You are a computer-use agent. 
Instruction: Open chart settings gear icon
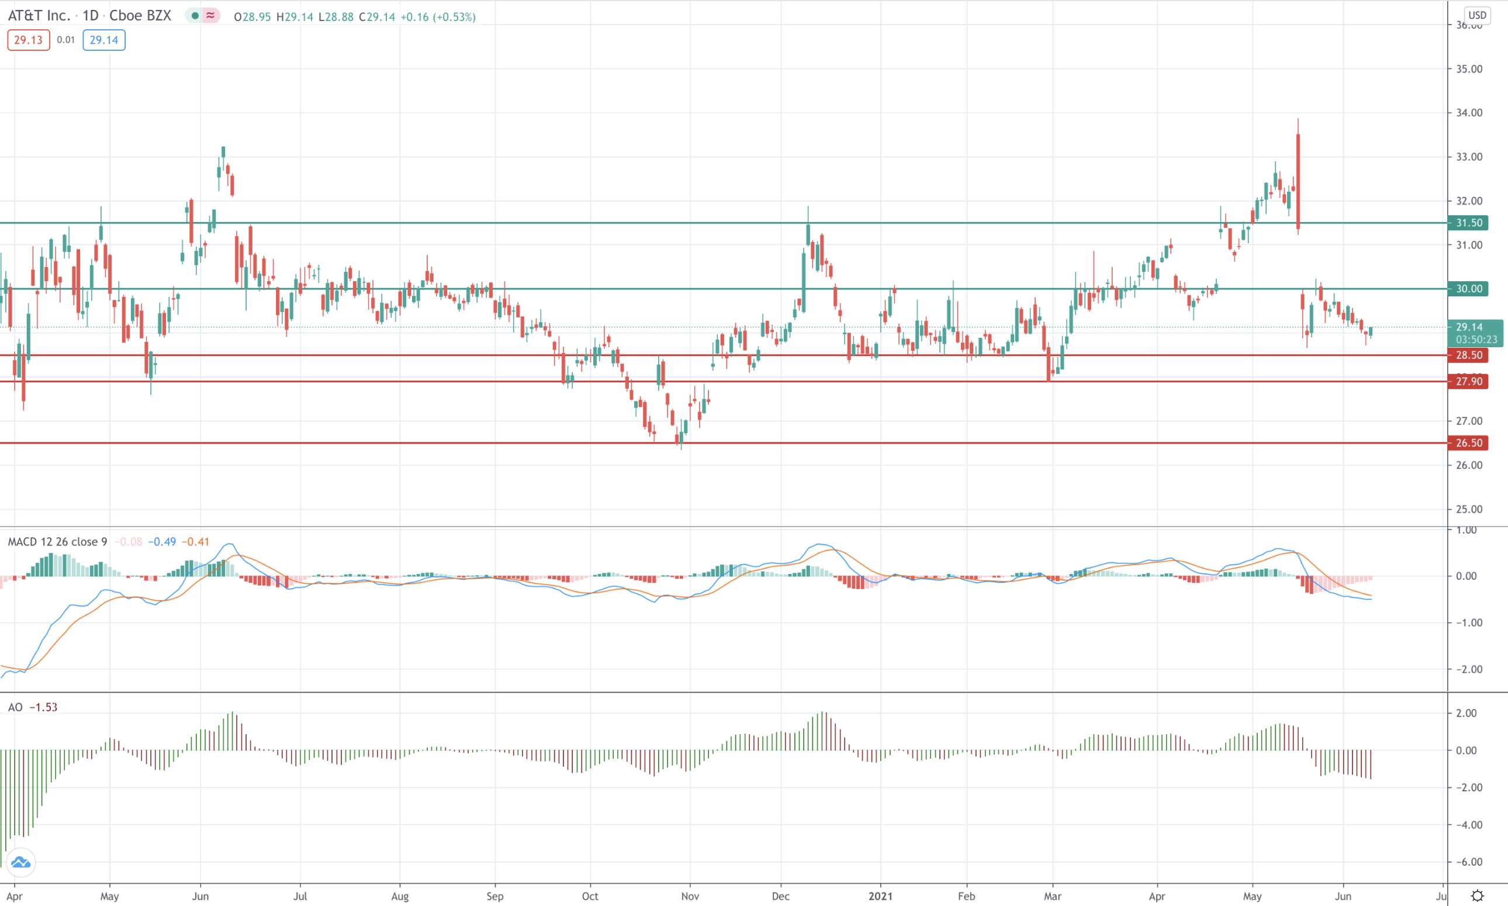point(1477,895)
